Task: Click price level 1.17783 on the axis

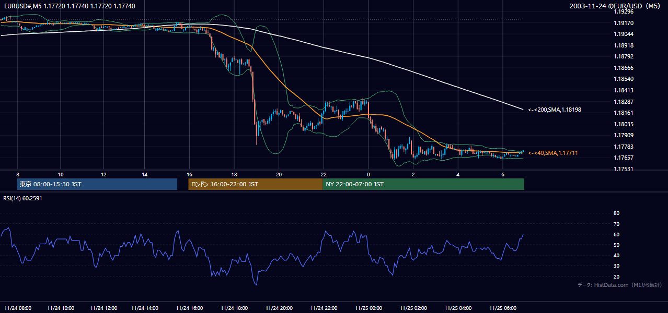Action: point(623,147)
